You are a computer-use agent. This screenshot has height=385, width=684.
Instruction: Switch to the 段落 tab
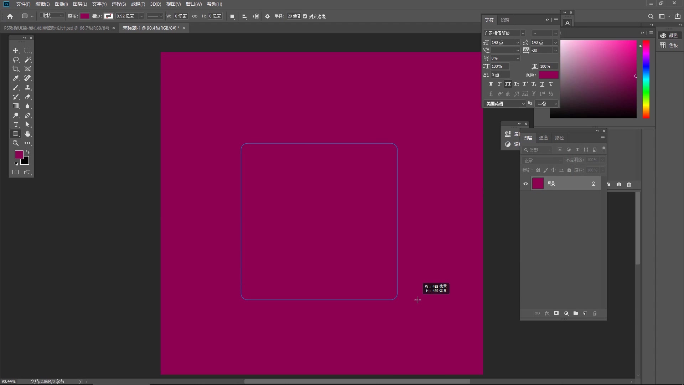click(x=505, y=20)
